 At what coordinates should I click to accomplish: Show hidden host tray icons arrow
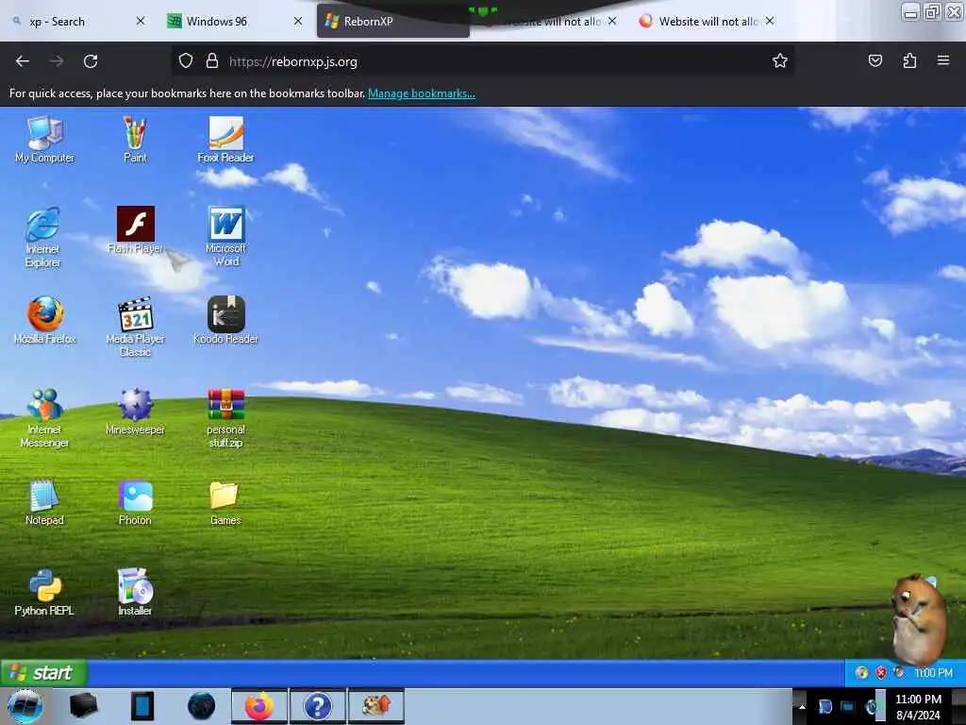[802, 707]
